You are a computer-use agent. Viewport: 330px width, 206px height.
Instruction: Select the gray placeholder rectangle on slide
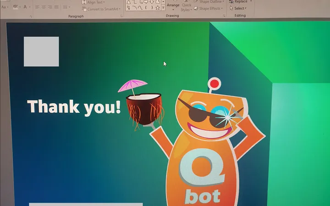pyautogui.click(x=41, y=51)
